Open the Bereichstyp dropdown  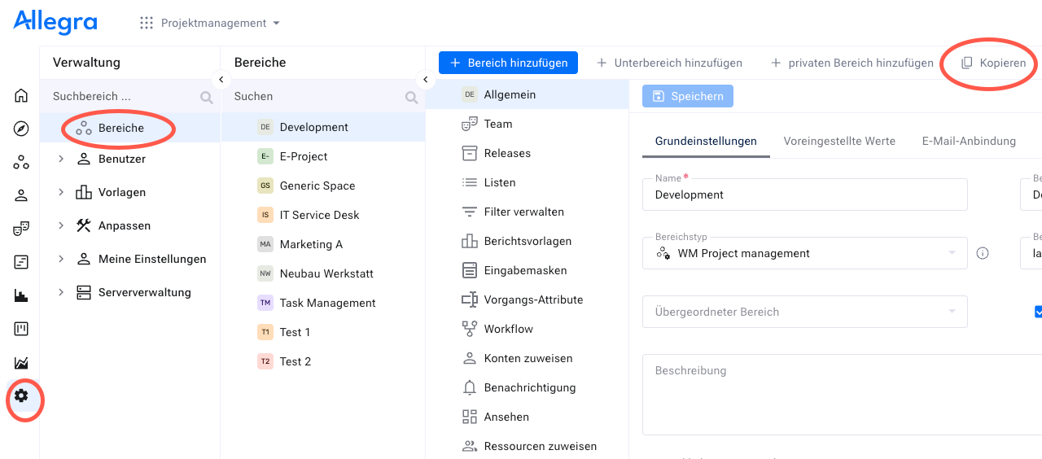tap(804, 253)
